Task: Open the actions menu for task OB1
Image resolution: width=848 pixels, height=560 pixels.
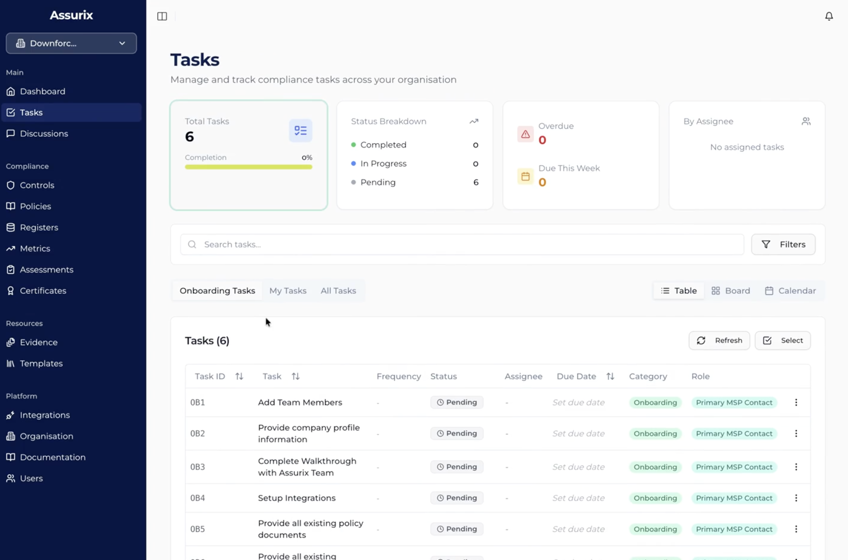Action: click(x=796, y=402)
